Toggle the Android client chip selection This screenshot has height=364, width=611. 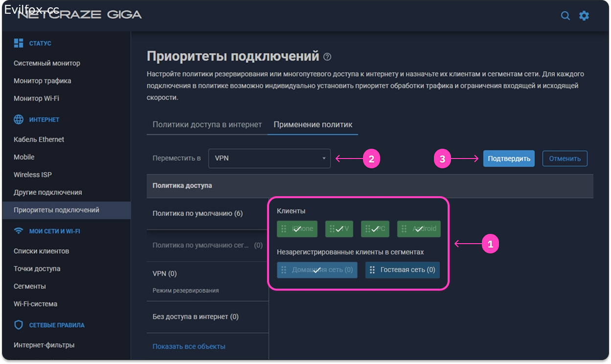click(x=419, y=229)
